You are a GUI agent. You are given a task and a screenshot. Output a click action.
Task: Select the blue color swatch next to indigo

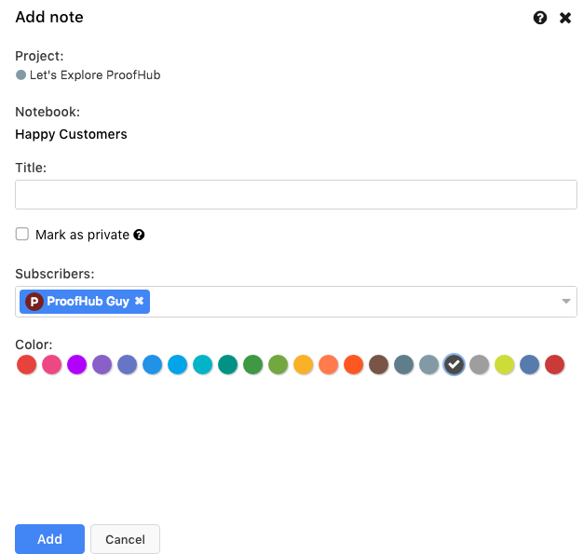pyautogui.click(x=153, y=364)
